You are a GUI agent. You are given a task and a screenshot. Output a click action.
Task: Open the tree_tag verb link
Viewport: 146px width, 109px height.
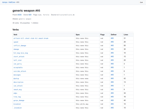17,97
